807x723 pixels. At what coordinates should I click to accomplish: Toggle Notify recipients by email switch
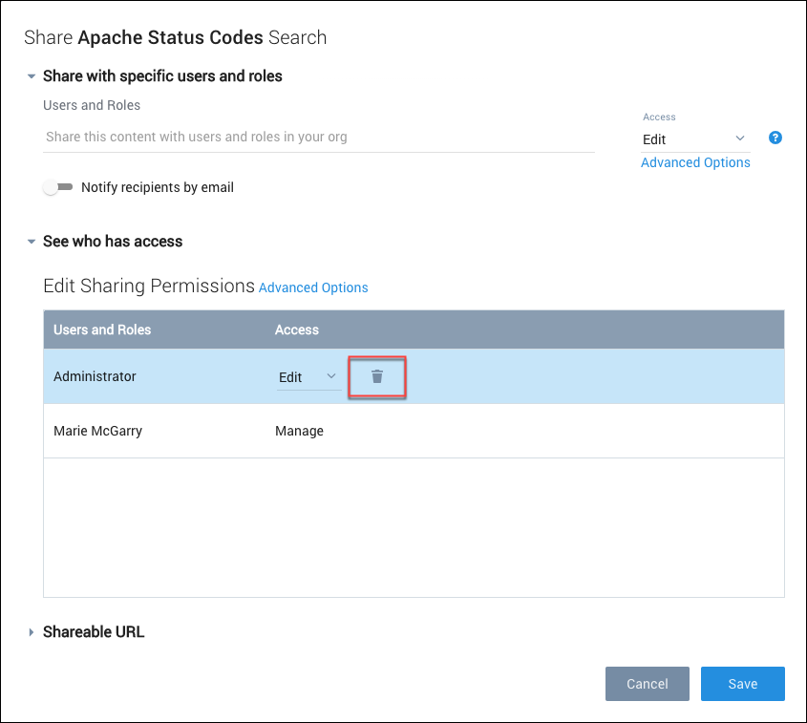pyautogui.click(x=58, y=187)
